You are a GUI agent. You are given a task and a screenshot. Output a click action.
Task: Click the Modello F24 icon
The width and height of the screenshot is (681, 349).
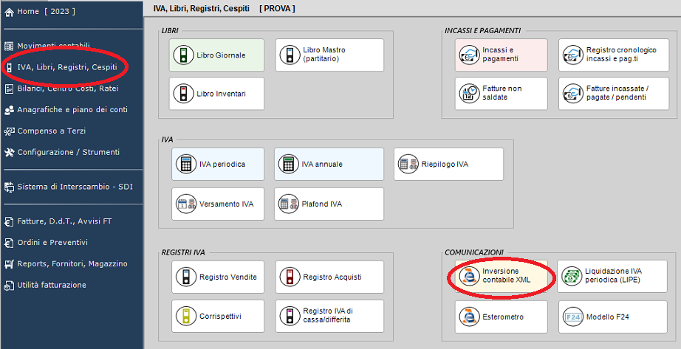572,317
